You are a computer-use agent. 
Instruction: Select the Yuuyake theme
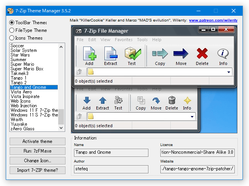[34, 124]
